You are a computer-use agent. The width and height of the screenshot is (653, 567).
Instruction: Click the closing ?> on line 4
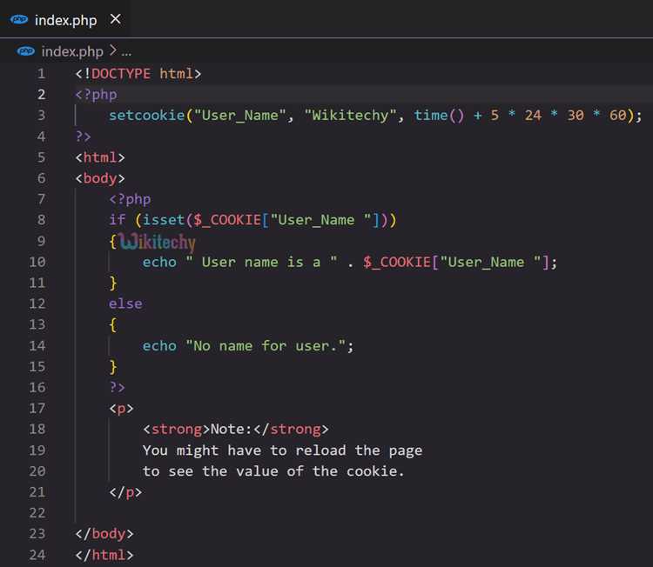pyautogui.click(x=83, y=137)
